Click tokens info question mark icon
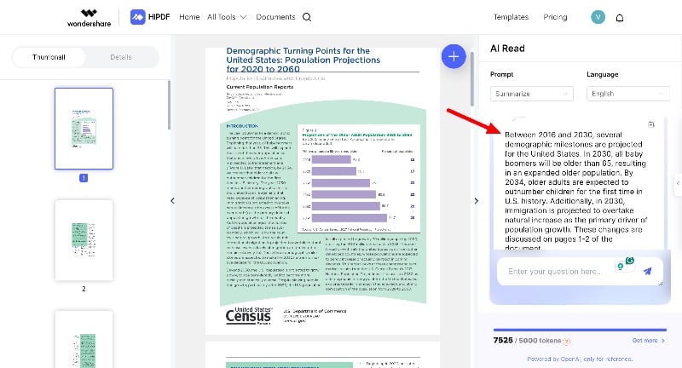Viewport: 682px width, 368px height. 567,341
